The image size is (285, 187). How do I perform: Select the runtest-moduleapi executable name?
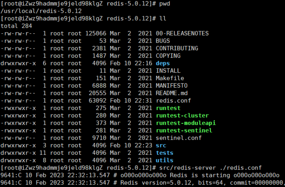pos(186,123)
